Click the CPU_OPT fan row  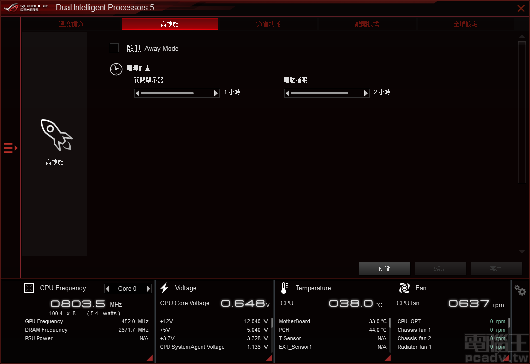click(451, 322)
